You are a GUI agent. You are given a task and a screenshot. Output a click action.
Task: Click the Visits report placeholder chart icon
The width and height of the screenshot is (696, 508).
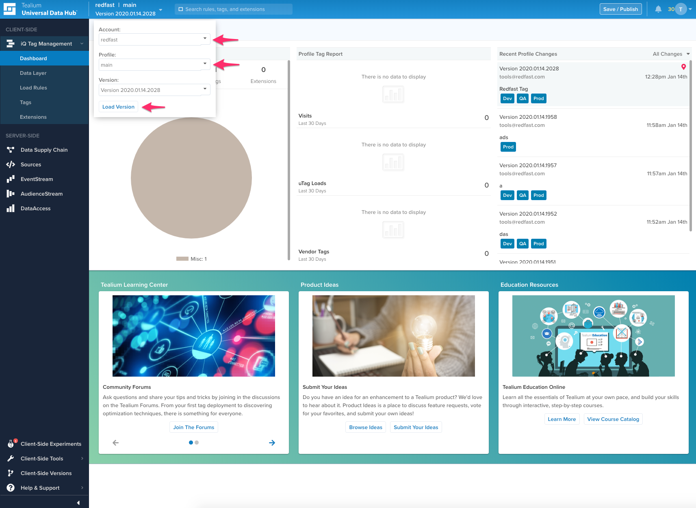coord(393,94)
